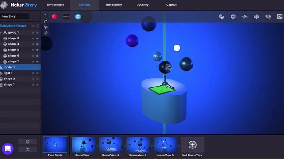Redo the last action
Viewport: 284px width, 159px height.
(46, 22)
